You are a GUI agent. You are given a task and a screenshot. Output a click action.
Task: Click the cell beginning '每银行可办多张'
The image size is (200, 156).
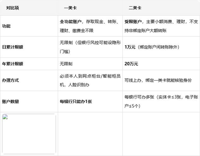point(161,101)
